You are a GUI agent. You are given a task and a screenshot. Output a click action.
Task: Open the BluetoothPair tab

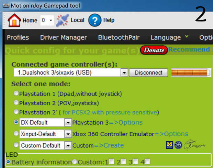click(x=119, y=37)
